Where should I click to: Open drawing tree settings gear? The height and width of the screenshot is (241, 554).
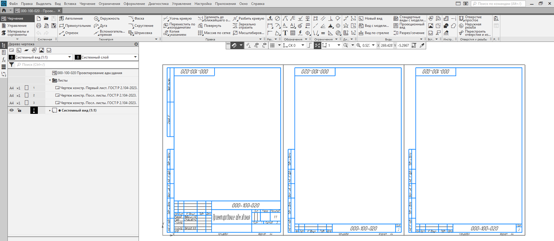(136, 44)
